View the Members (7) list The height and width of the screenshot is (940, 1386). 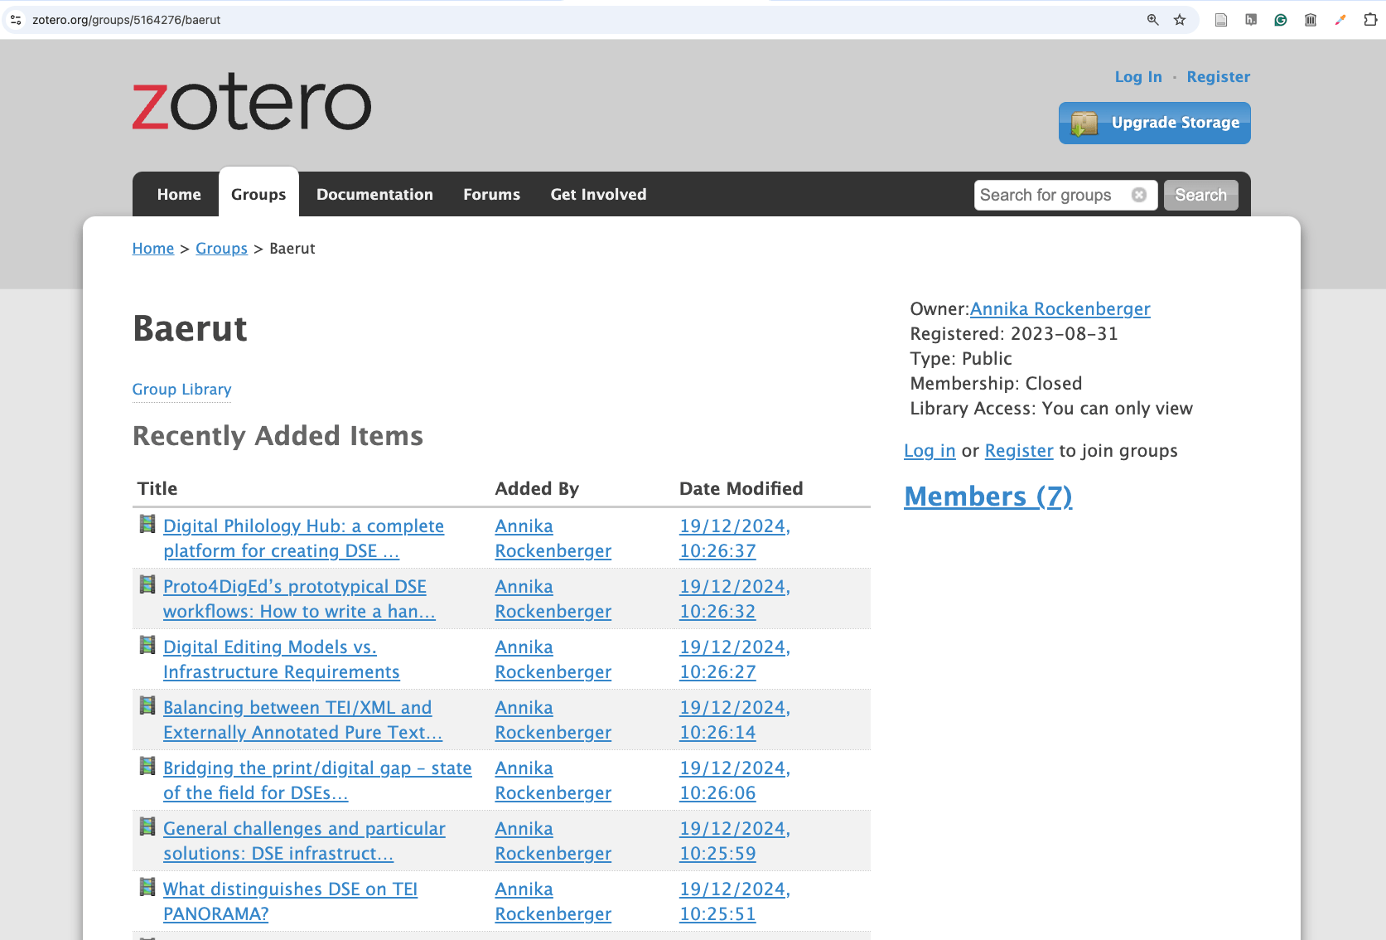pyautogui.click(x=988, y=496)
